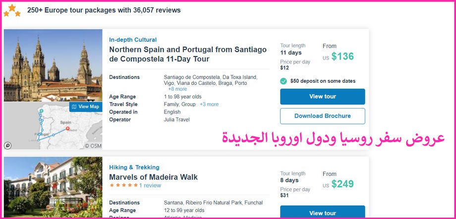Open Marvels of Madeira Walk title
The width and height of the screenshot is (456, 219).
153,177
